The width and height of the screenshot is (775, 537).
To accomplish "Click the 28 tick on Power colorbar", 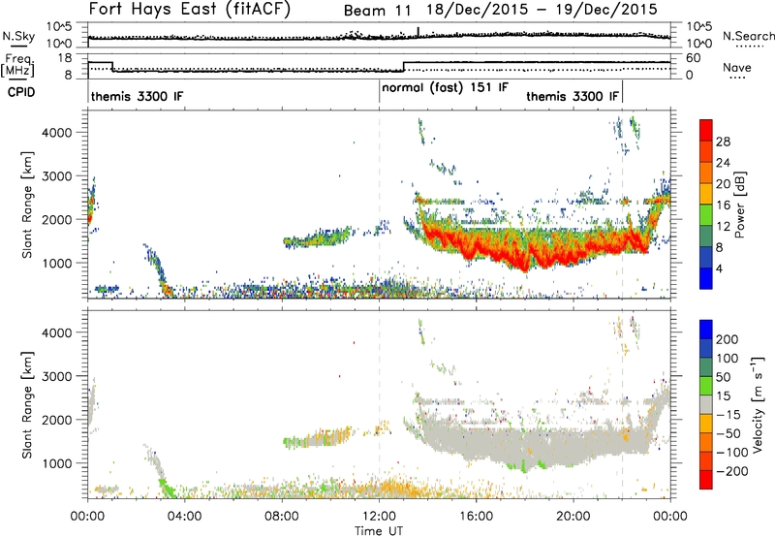I will point(723,142).
